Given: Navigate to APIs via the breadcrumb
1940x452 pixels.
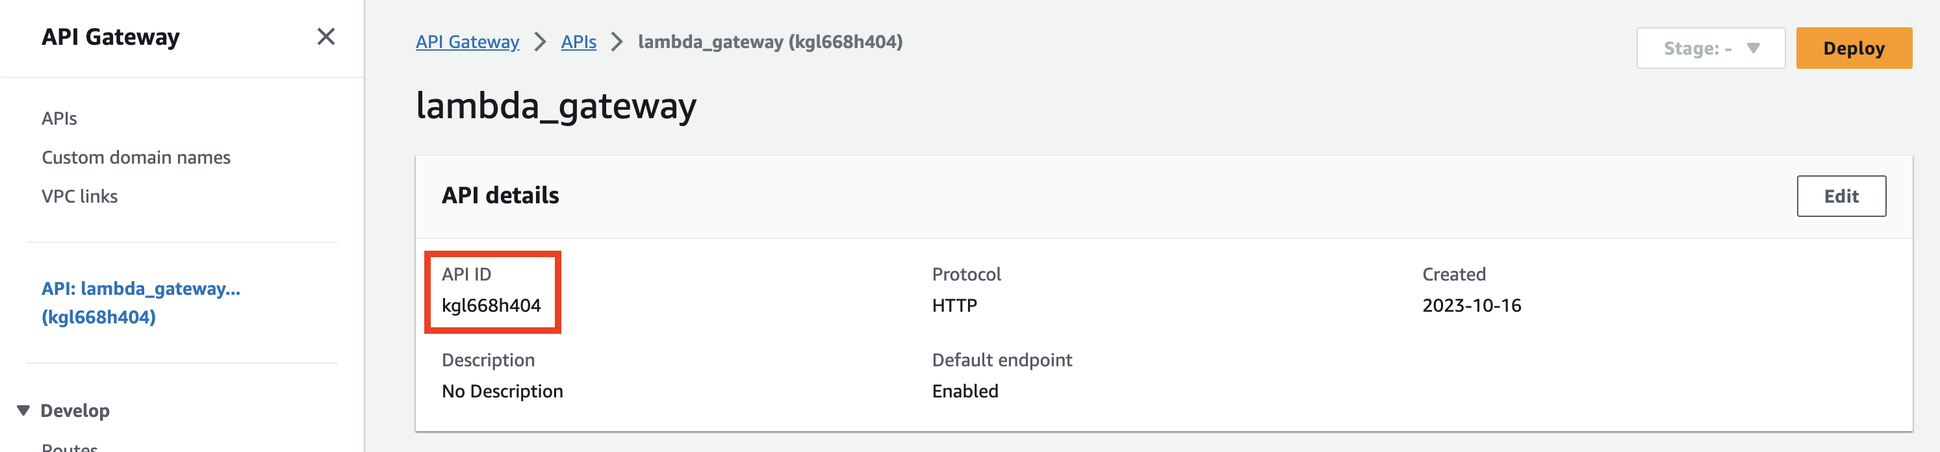Looking at the screenshot, I should (x=578, y=42).
